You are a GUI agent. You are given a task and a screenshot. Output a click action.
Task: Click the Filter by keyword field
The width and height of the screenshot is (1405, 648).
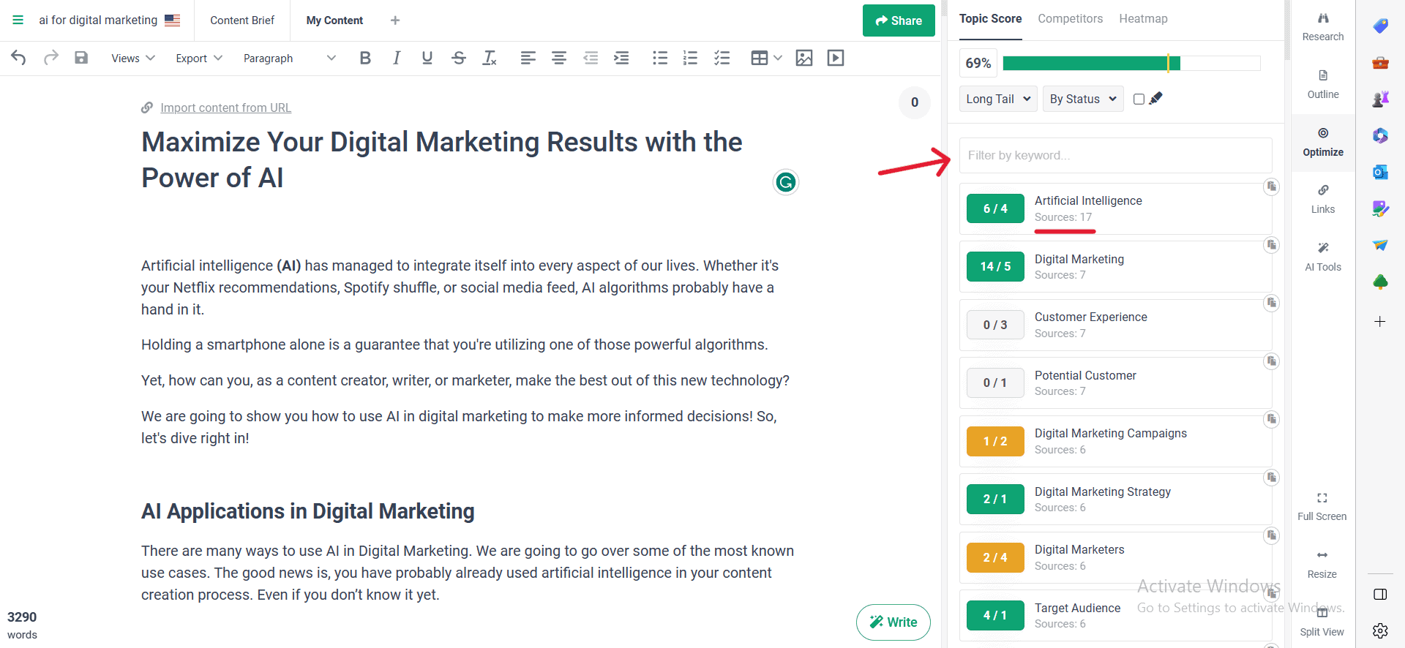(x=1115, y=155)
